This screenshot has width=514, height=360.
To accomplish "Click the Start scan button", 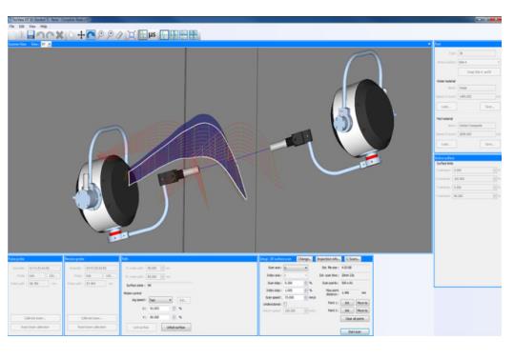I will 355,331.
